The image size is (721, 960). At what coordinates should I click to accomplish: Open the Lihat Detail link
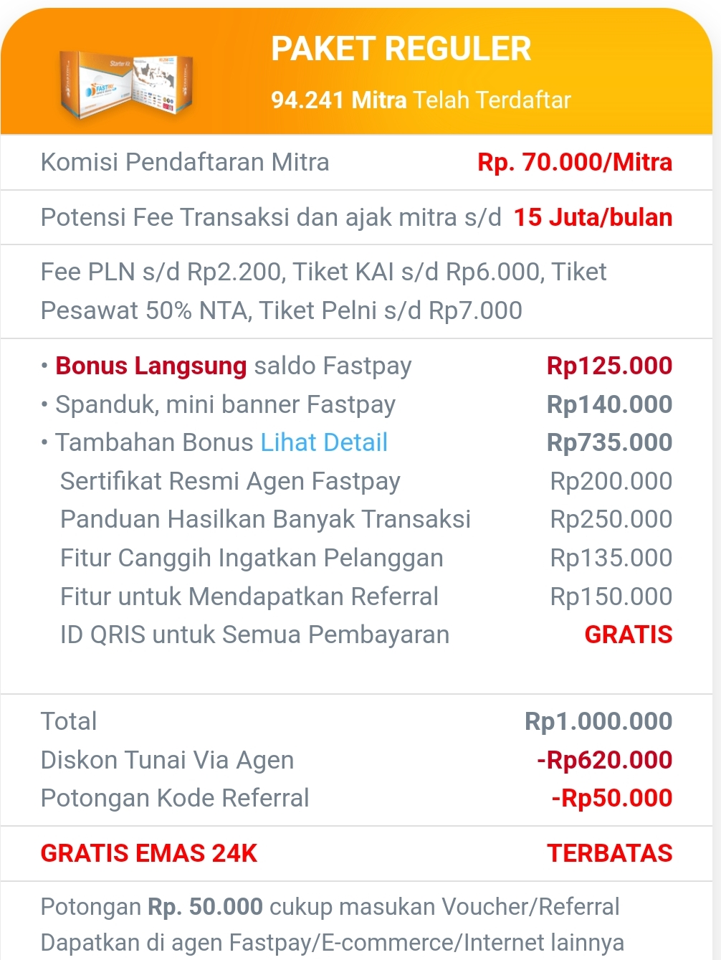(x=323, y=442)
